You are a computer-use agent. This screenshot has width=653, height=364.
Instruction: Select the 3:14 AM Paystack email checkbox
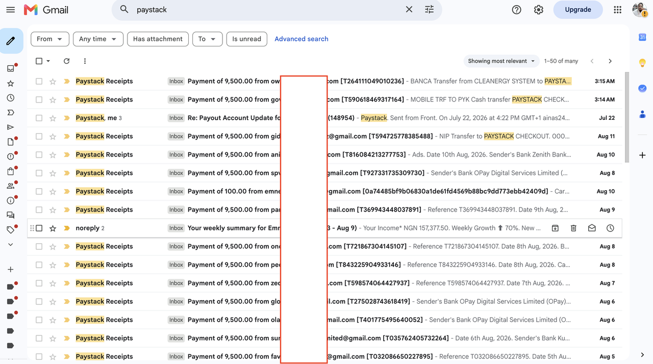[39, 99]
